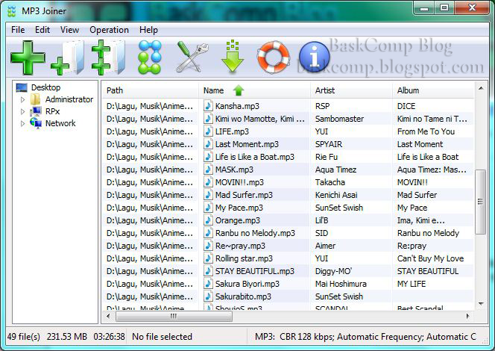Click the horizontal scrollbar left arrow
Viewport: 495px width, 351px height.
[108, 316]
